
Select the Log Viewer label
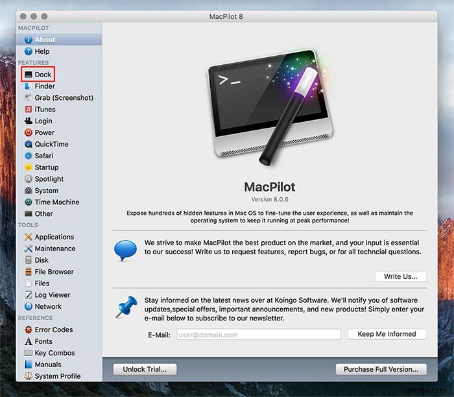(x=53, y=295)
